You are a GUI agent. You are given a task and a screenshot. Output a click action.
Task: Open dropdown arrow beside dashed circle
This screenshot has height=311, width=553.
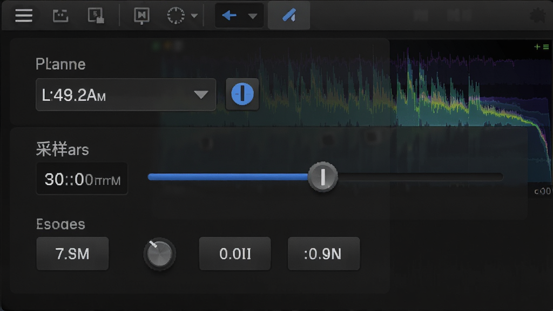[194, 16]
